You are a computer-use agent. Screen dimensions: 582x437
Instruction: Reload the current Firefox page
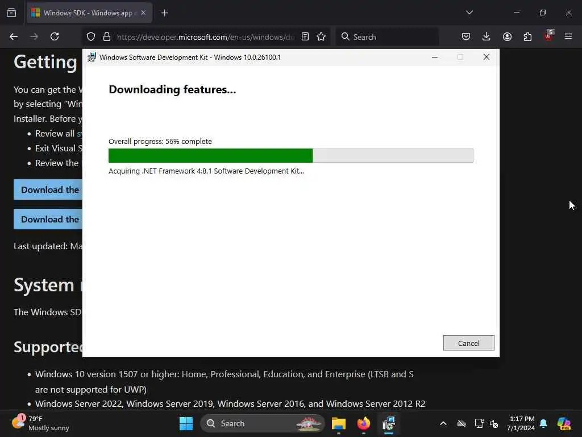coord(55,37)
